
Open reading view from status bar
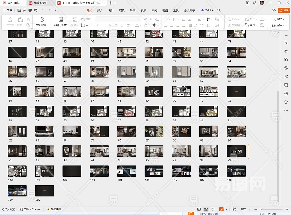(213, 209)
